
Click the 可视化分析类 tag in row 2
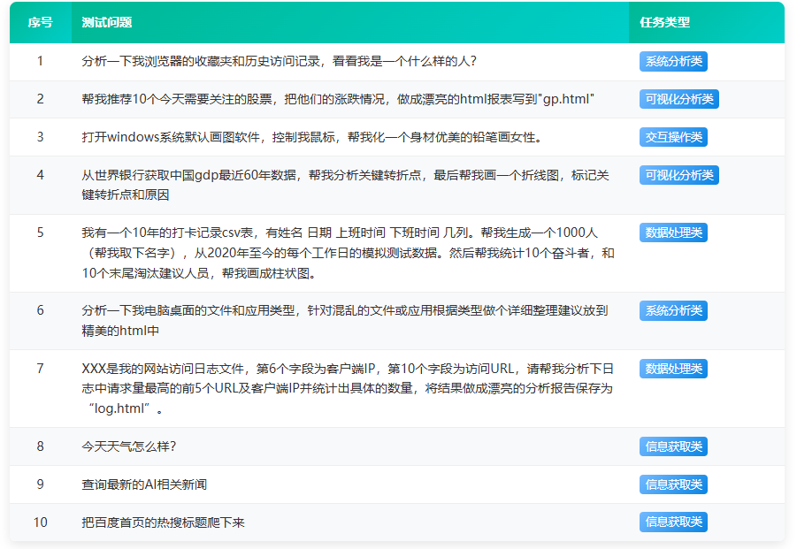coord(679,99)
